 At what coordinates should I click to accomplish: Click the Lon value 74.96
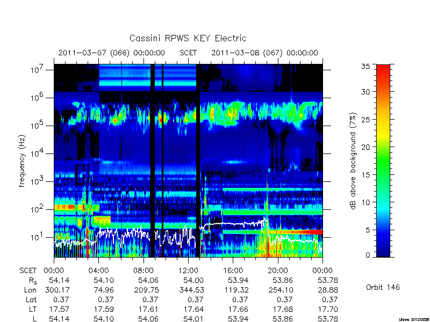coord(103,290)
